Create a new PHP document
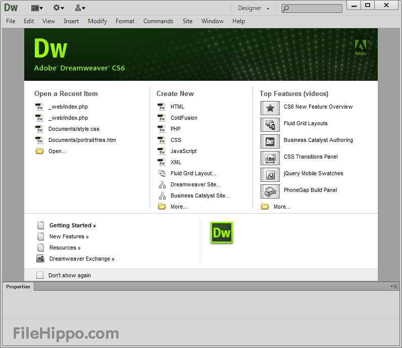The height and width of the screenshot is (348, 402). [176, 129]
